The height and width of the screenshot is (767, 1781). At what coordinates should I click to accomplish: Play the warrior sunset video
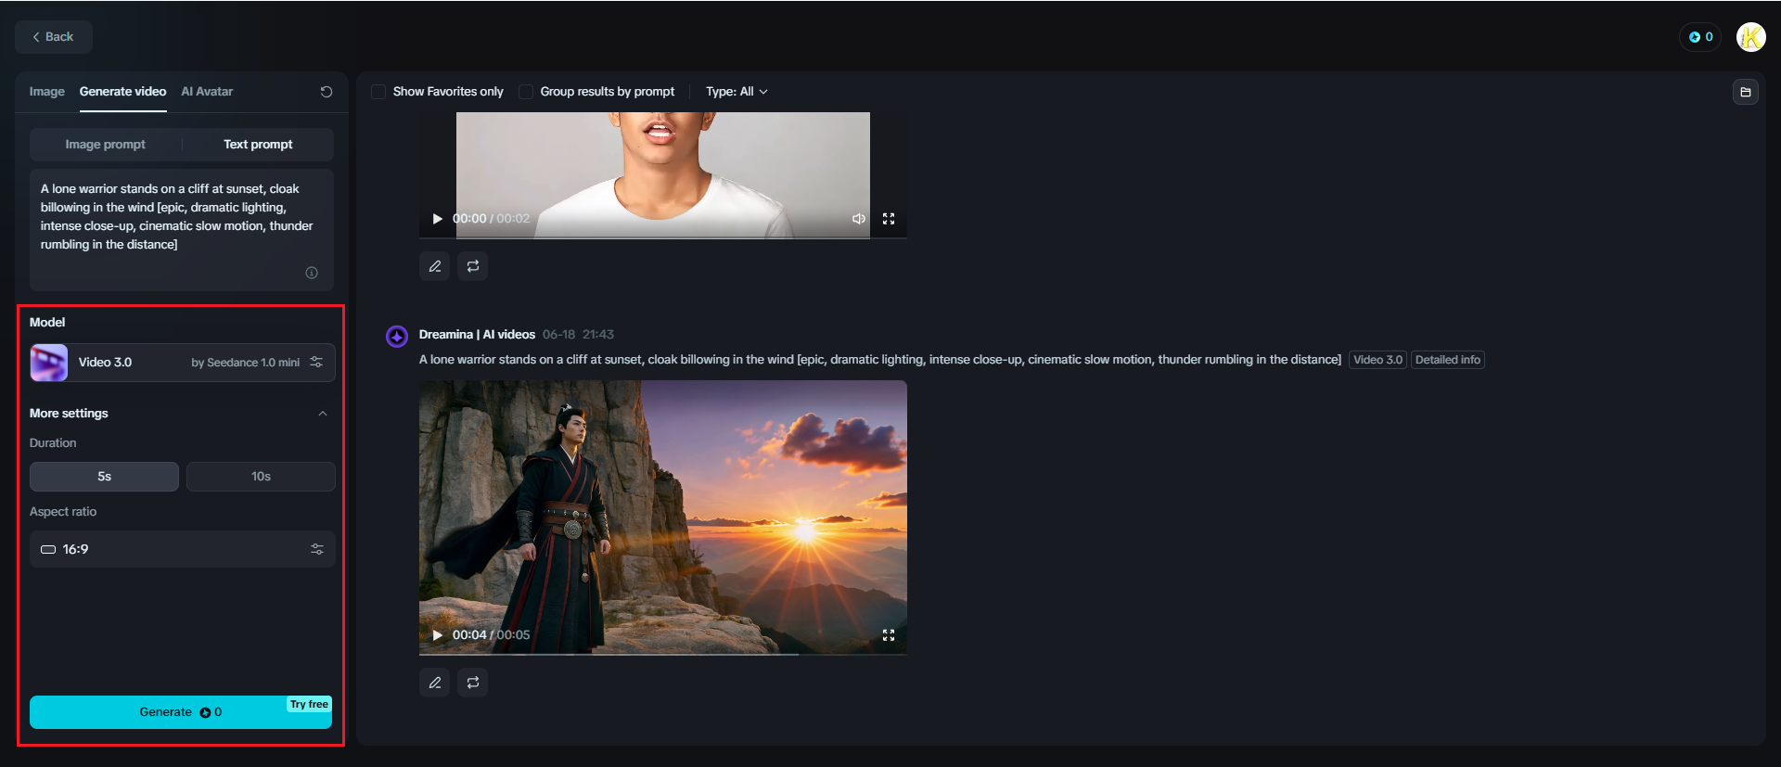pos(437,635)
